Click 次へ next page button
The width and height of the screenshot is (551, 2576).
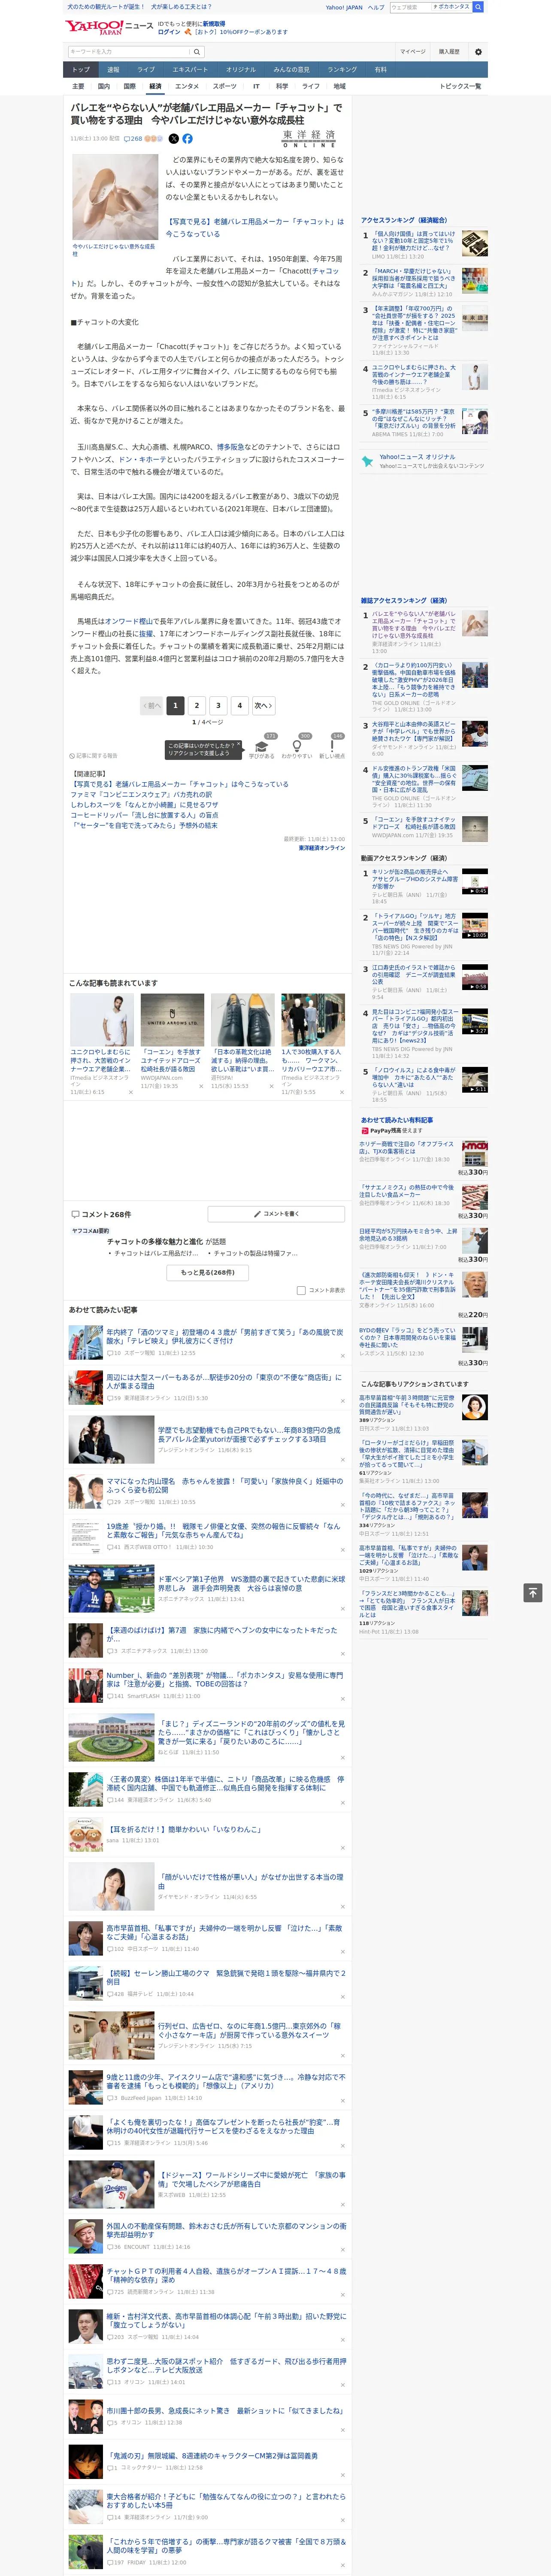[264, 705]
